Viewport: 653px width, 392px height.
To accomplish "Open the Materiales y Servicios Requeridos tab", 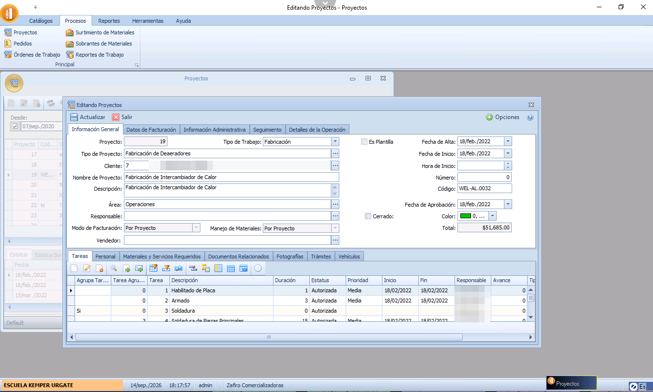I will coord(162,256).
